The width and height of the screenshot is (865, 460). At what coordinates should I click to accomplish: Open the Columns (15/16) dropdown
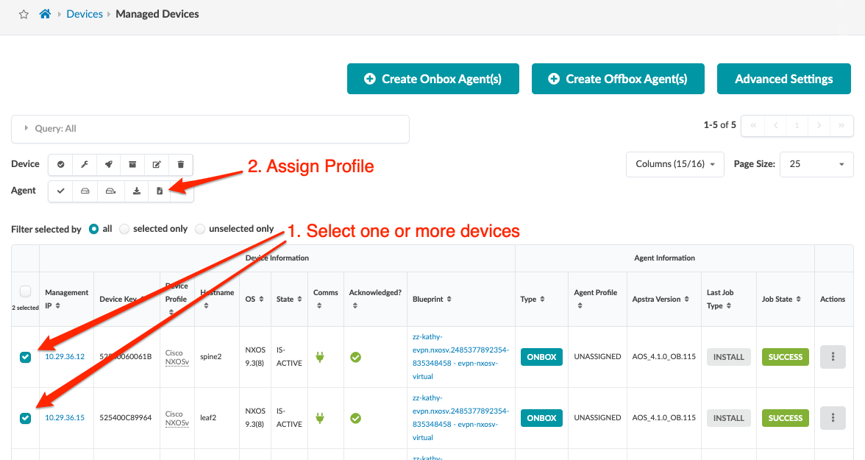(x=674, y=164)
